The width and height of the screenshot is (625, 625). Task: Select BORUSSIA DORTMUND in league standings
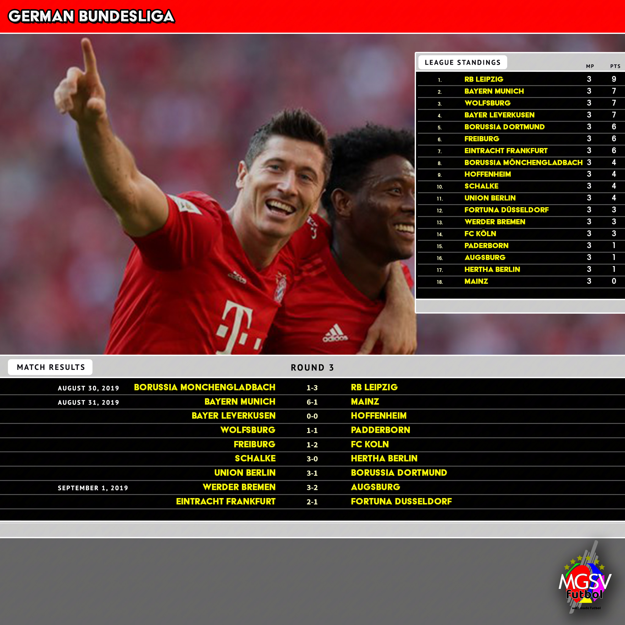click(504, 127)
